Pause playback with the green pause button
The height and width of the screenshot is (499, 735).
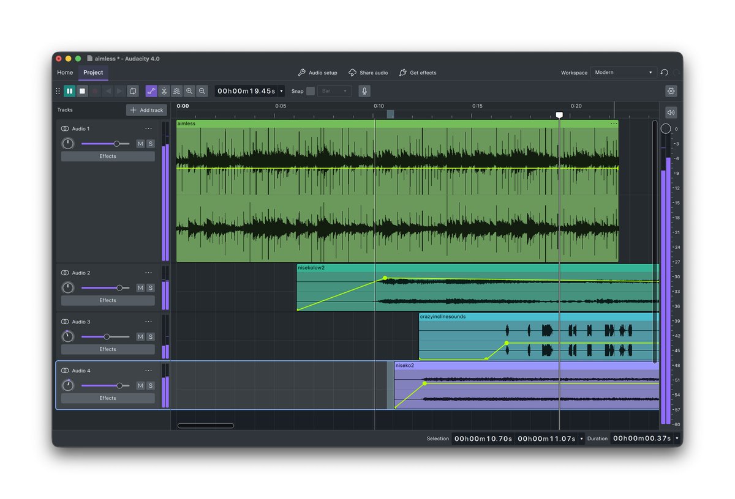click(69, 91)
